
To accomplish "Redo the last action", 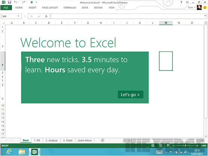I will click(23, 2).
